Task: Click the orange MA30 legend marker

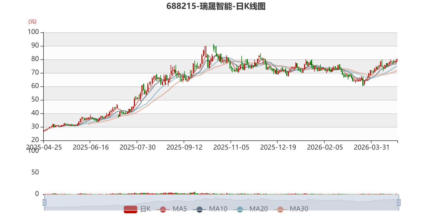Action: click(280, 209)
